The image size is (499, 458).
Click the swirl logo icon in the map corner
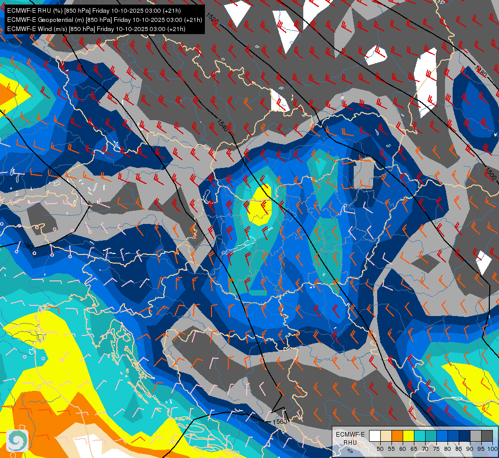point(17,440)
